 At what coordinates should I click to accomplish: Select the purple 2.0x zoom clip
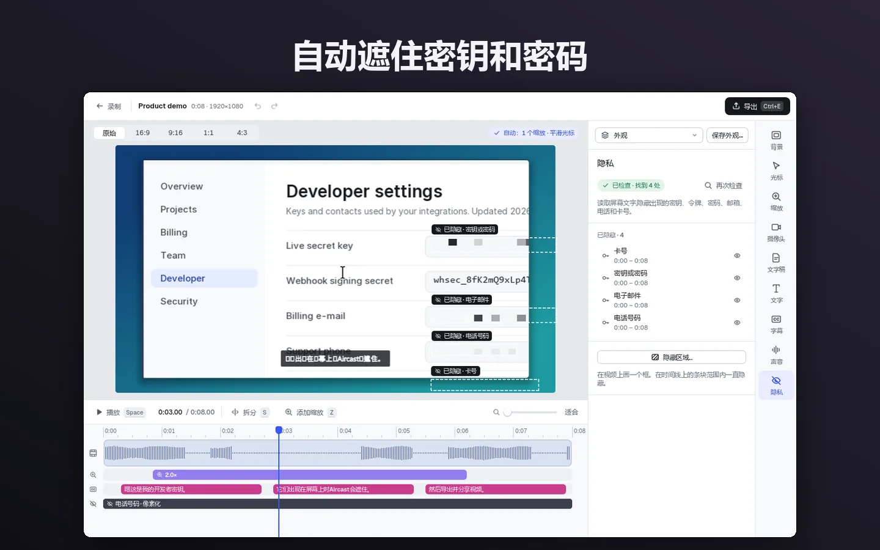pos(310,475)
